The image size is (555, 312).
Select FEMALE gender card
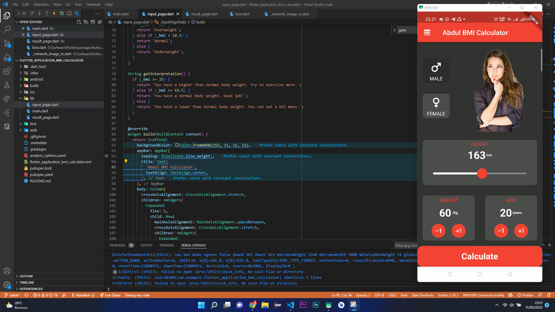pyautogui.click(x=436, y=106)
